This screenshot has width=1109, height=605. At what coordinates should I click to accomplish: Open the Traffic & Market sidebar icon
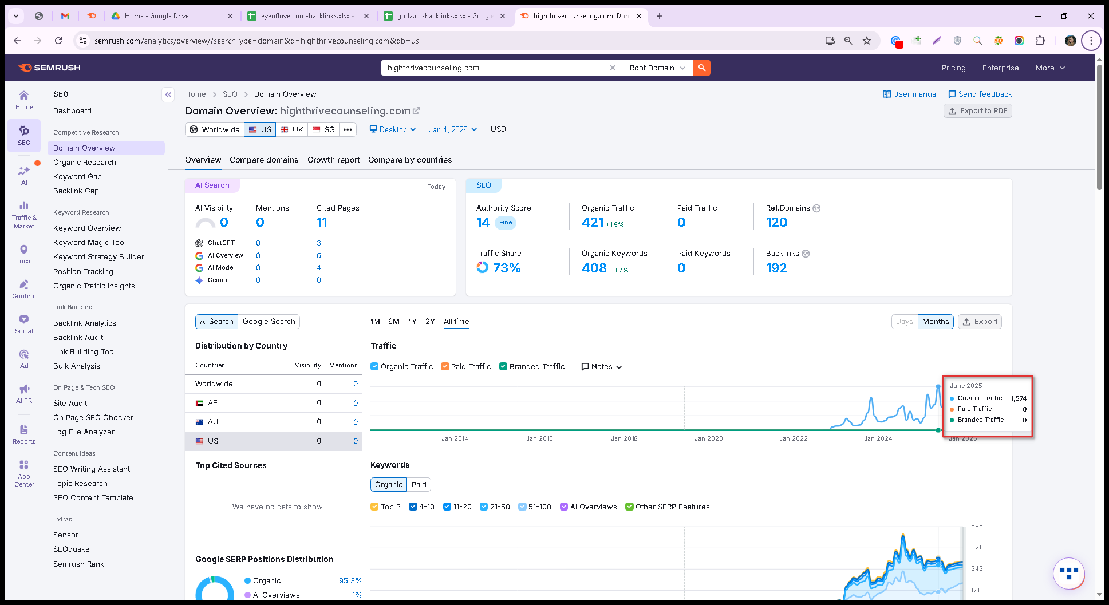[x=24, y=215]
